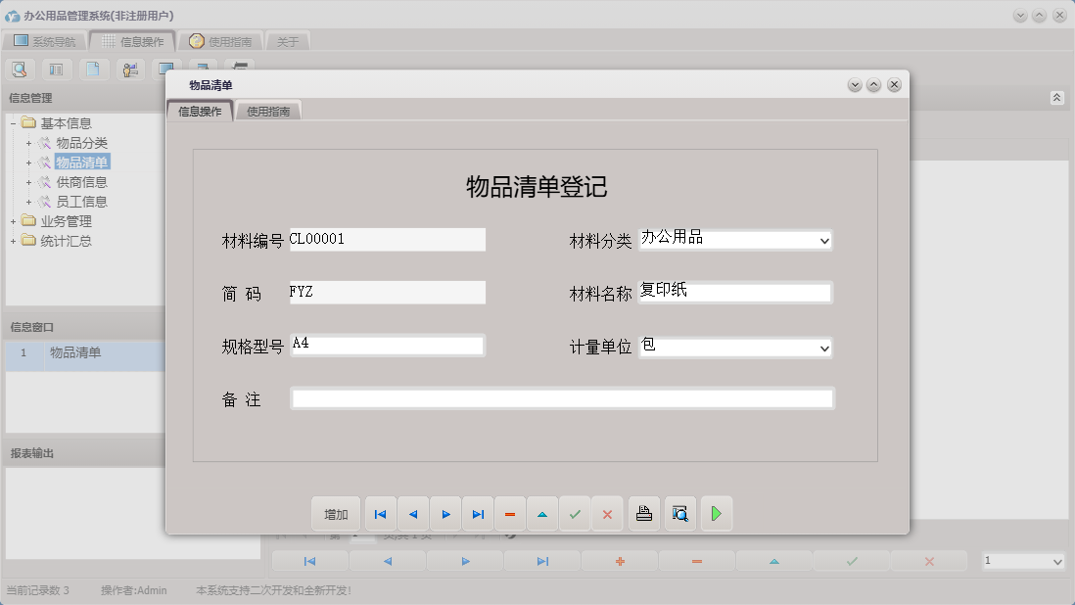This screenshot has width=1075, height=605.
Task: Expand the 供商信息 tree node
Action: click(x=29, y=181)
